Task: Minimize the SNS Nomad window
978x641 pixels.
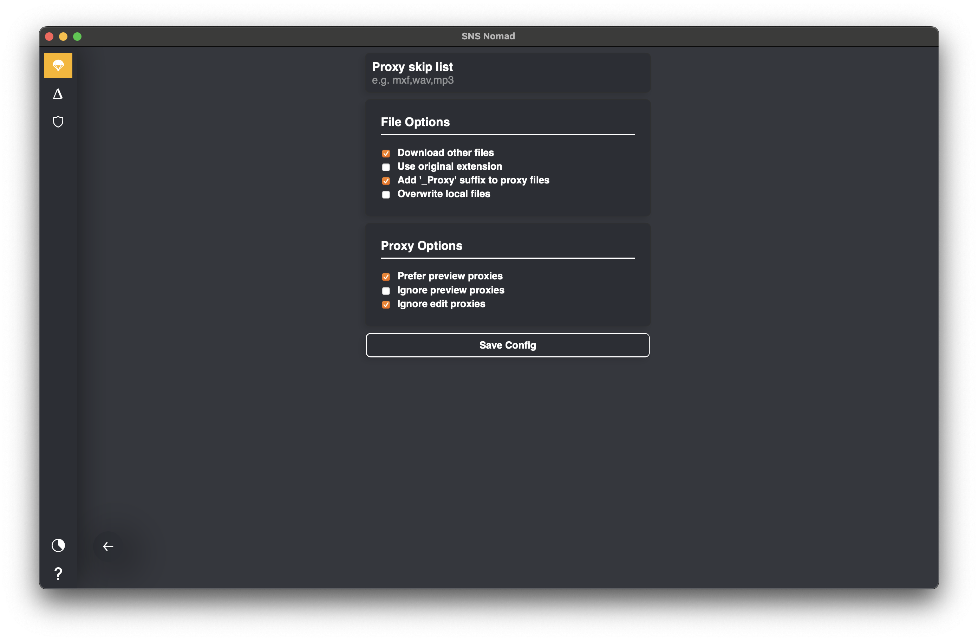Action: coord(63,37)
